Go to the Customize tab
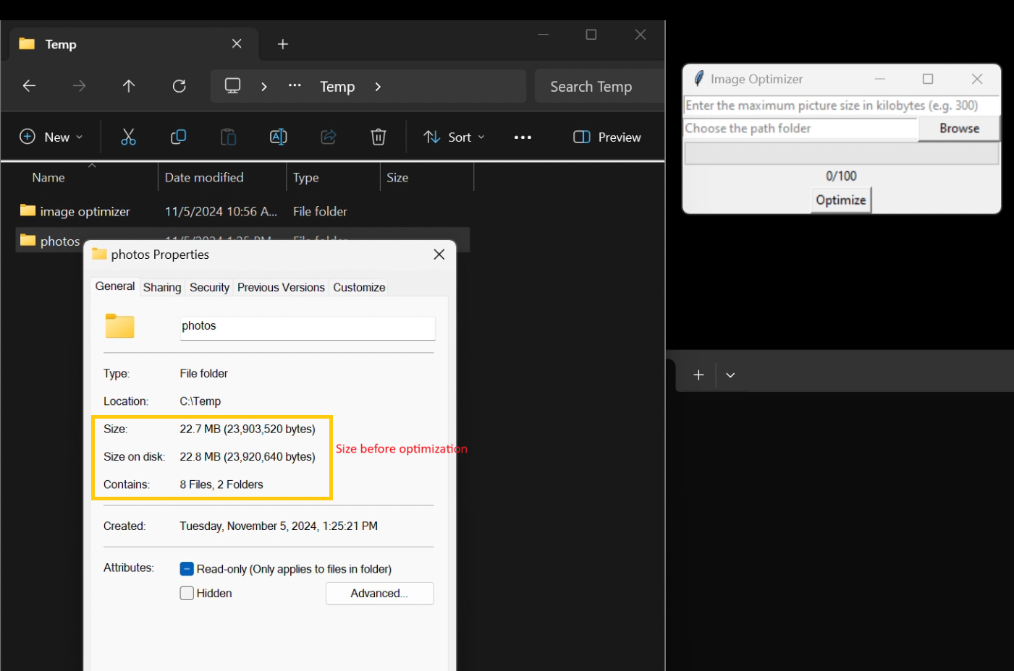 [x=359, y=288]
